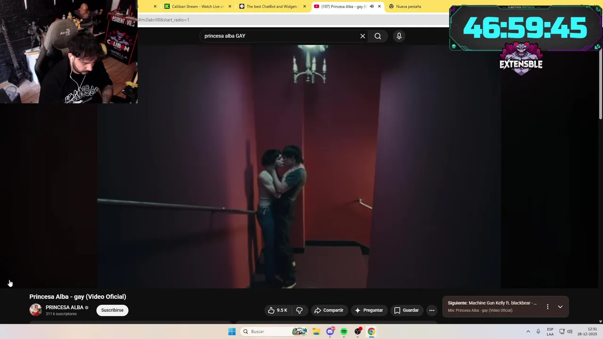
Task: Close the Caliiban Stream tab
Action: pos(230,7)
